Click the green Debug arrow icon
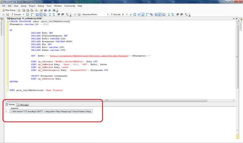Screen dimensions: 243x143 pyautogui.click(x=123, y=15)
